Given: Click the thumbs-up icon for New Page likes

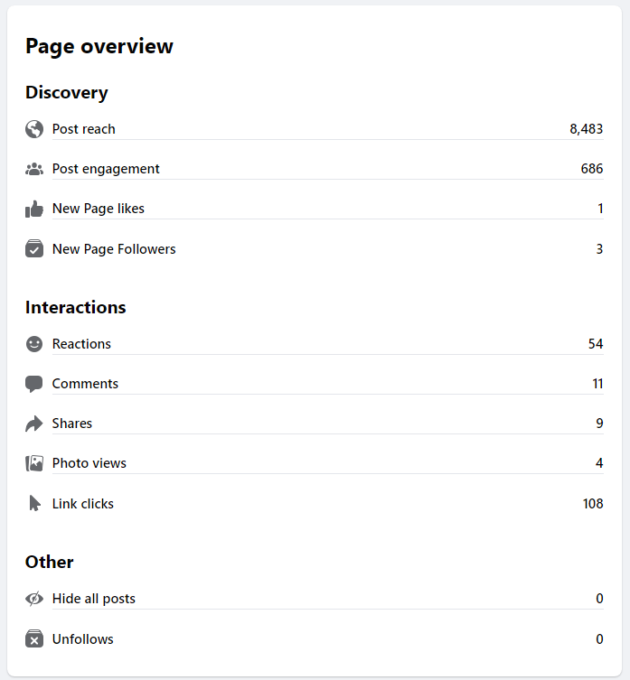Looking at the screenshot, I should point(34,209).
